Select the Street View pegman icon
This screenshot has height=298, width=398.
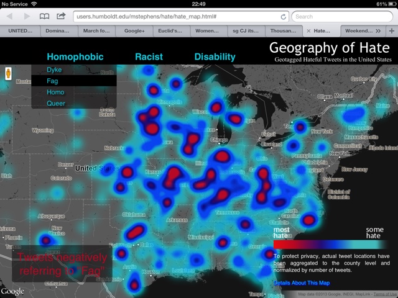[x=8, y=74]
